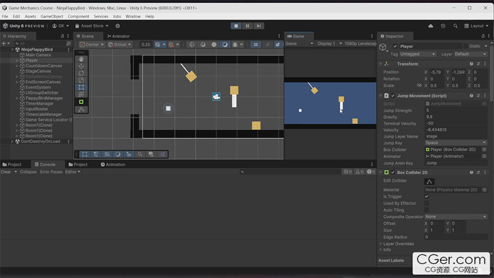Select the Scale tool in Scene toolbar
Viewport: 494px width, 278px height.
[x=81, y=80]
